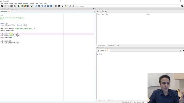
Task: Switch to the IPython console bottom tab
Action: click(101, 100)
